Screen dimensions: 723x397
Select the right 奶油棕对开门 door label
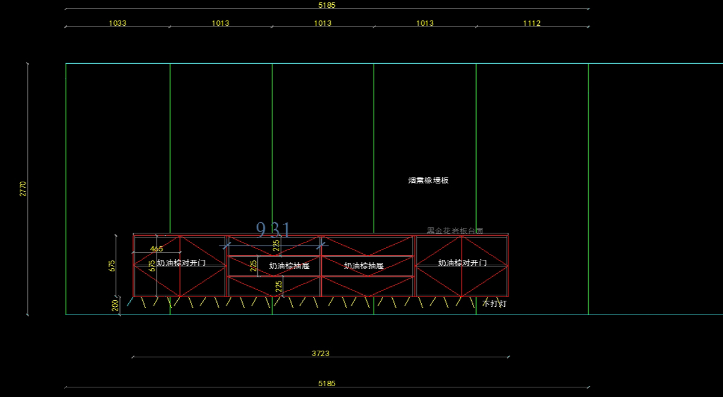[462, 263]
